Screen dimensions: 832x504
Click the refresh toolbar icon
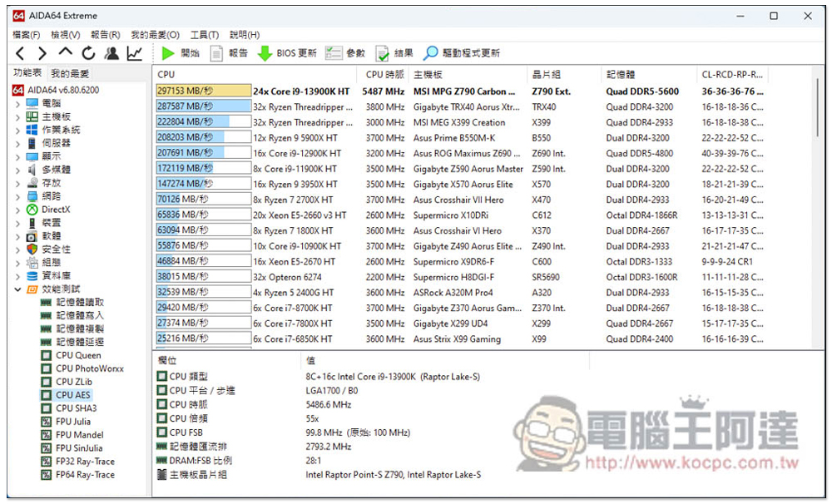click(88, 53)
